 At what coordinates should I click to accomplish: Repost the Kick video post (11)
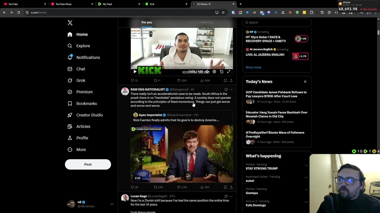pos(157,80)
